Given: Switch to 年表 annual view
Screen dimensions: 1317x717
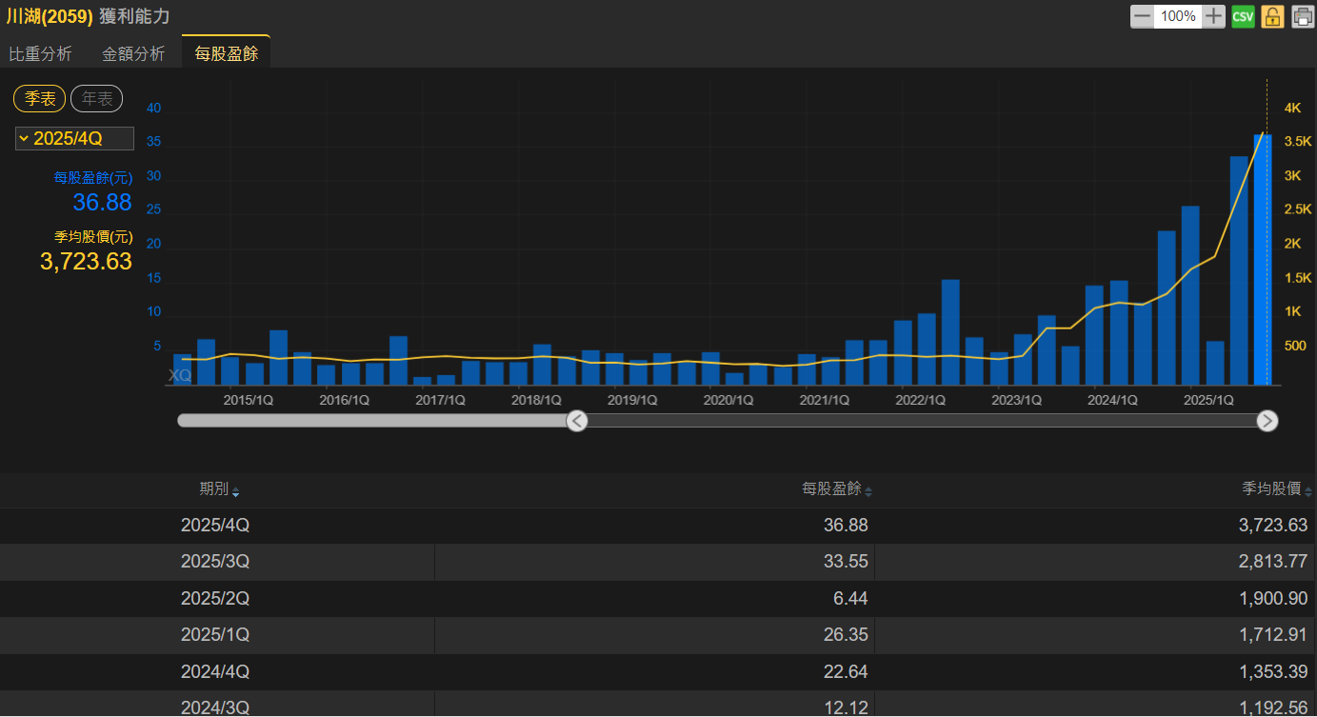Looking at the screenshot, I should click(96, 98).
